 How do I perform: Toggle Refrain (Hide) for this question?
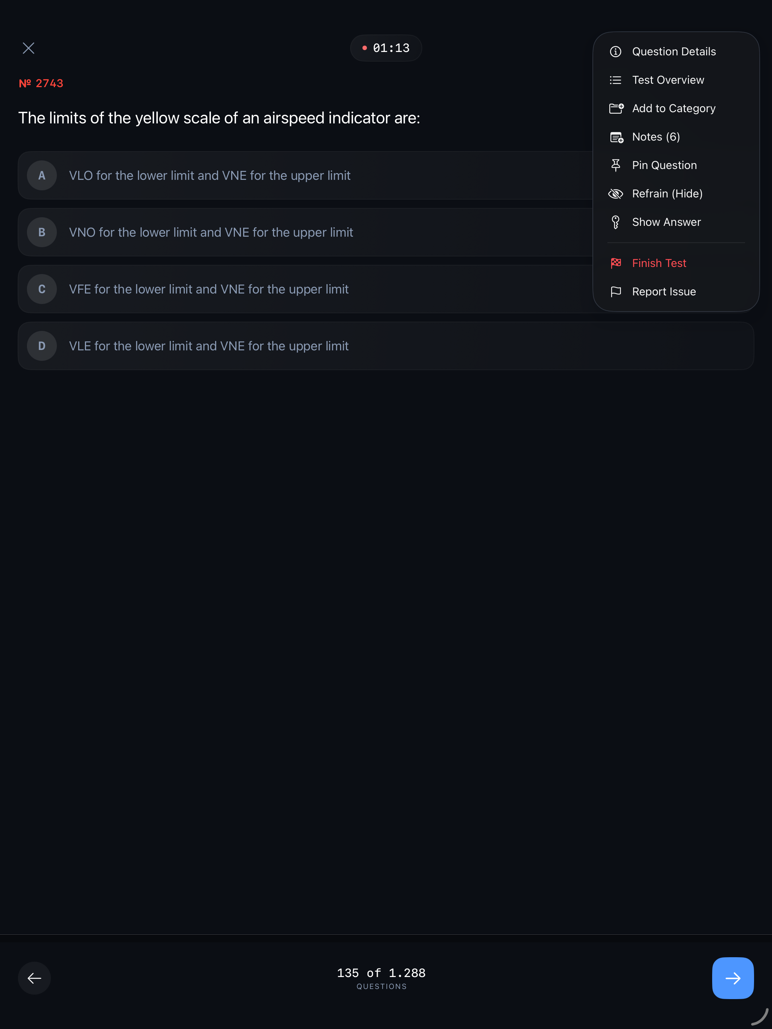(x=667, y=194)
